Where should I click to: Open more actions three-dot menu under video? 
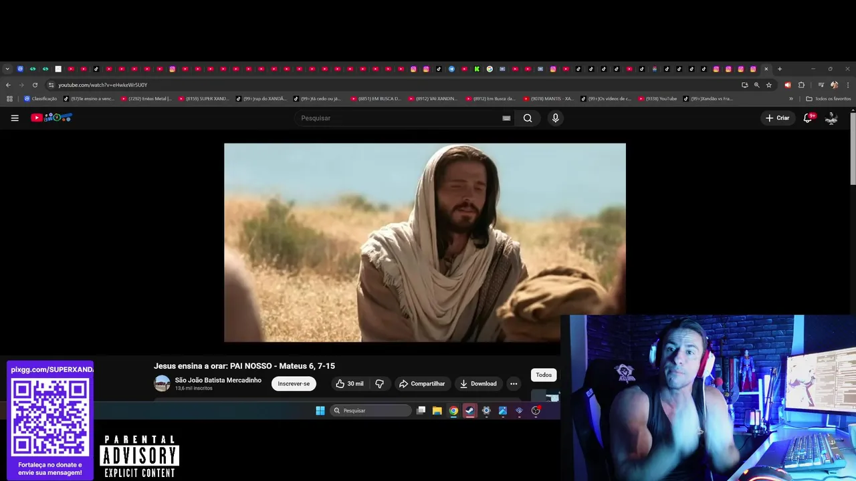pos(514,383)
